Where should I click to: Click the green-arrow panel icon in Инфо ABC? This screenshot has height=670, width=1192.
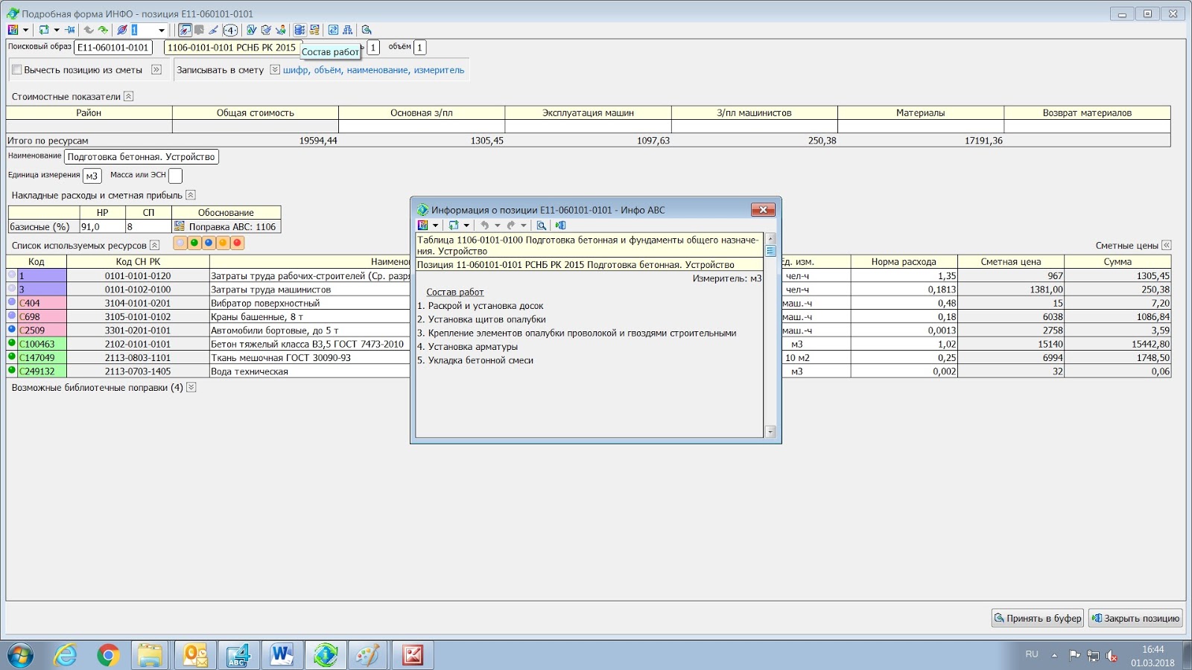tap(561, 226)
